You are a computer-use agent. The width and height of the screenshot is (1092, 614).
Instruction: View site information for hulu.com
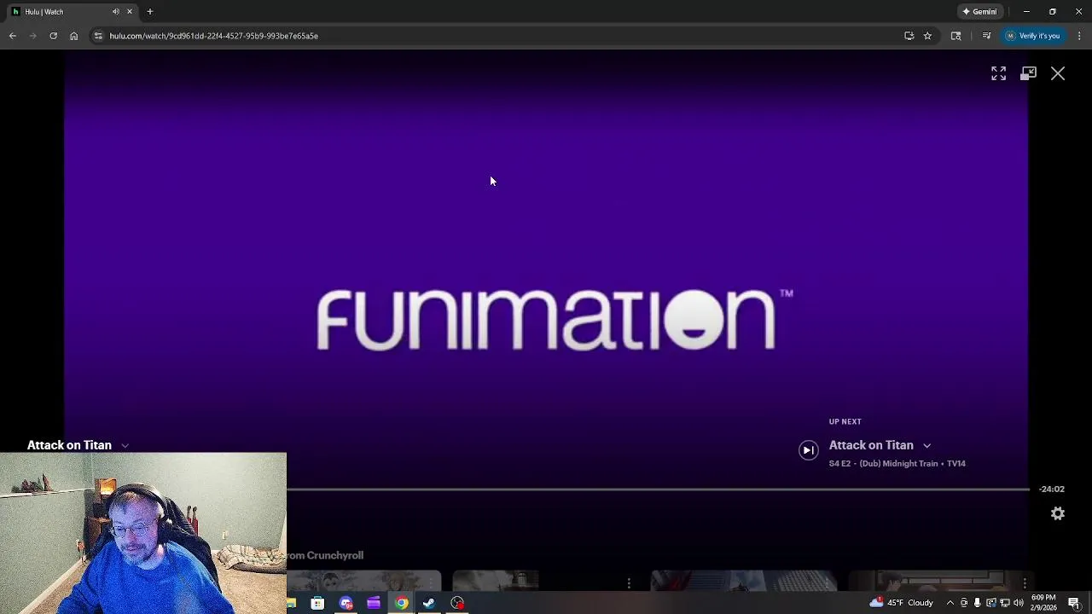pos(98,36)
